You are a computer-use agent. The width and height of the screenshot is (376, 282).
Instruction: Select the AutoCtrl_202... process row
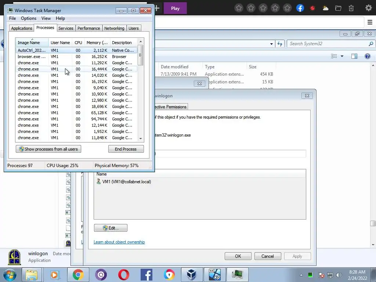coord(76,50)
